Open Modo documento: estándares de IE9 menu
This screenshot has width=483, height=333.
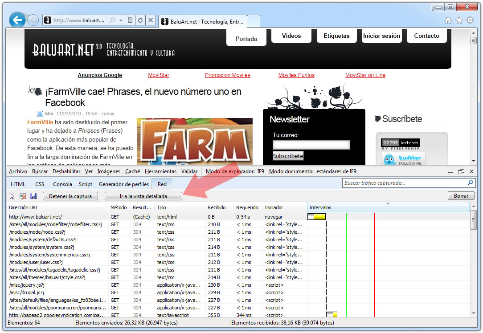[312, 171]
